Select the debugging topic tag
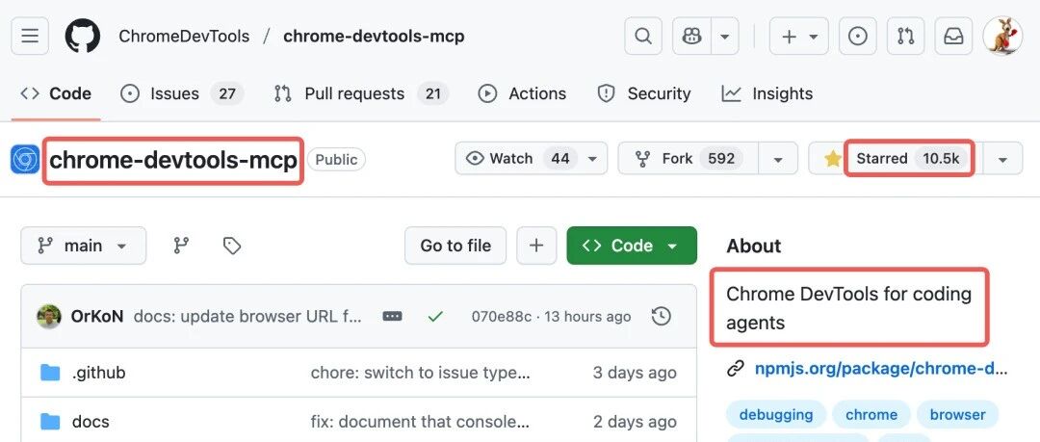Screen dimensions: 1040x442 click(x=776, y=415)
